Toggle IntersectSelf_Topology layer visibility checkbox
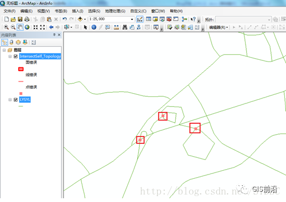The image size is (286, 202). coord(16,57)
